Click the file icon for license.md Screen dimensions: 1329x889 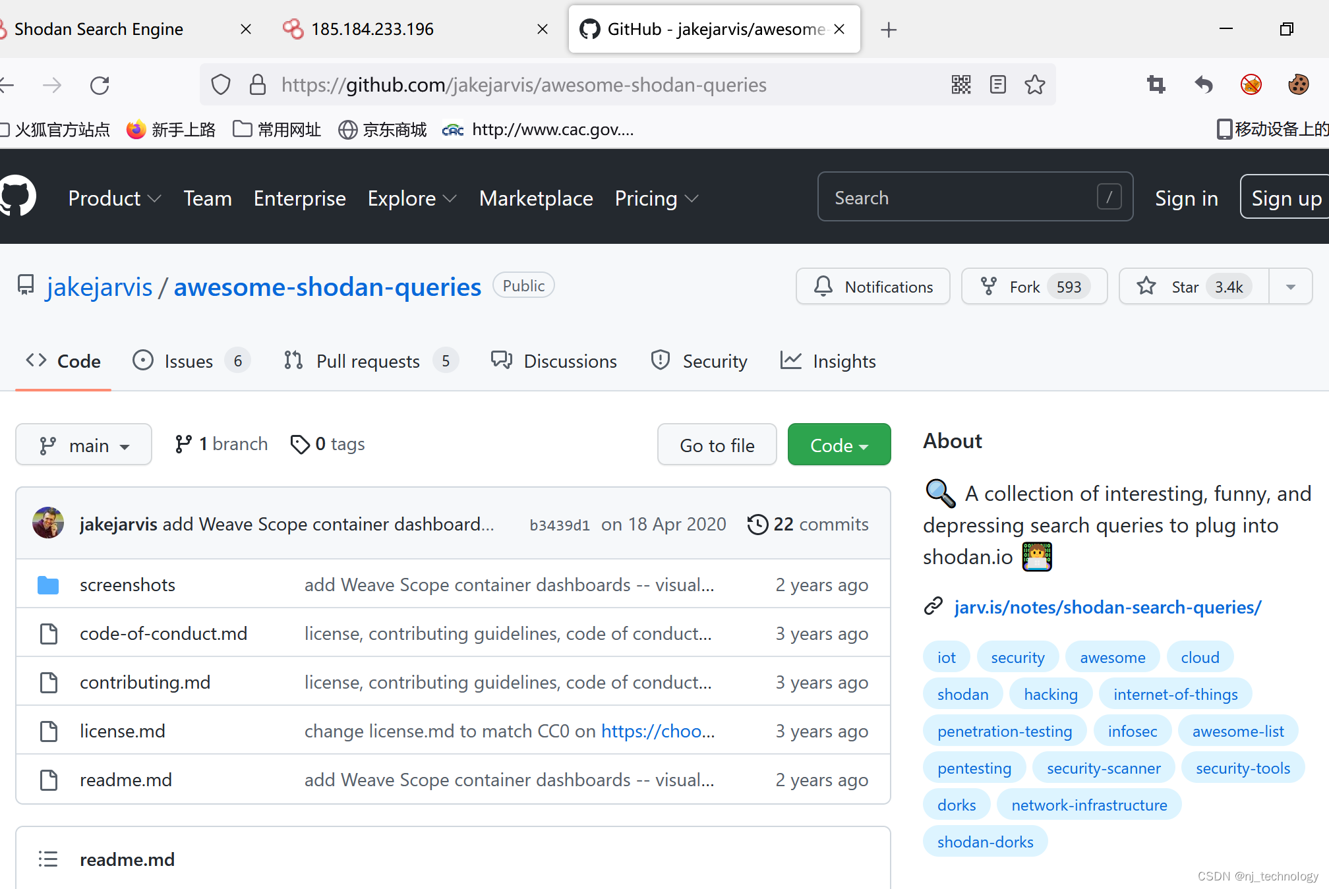click(x=49, y=731)
